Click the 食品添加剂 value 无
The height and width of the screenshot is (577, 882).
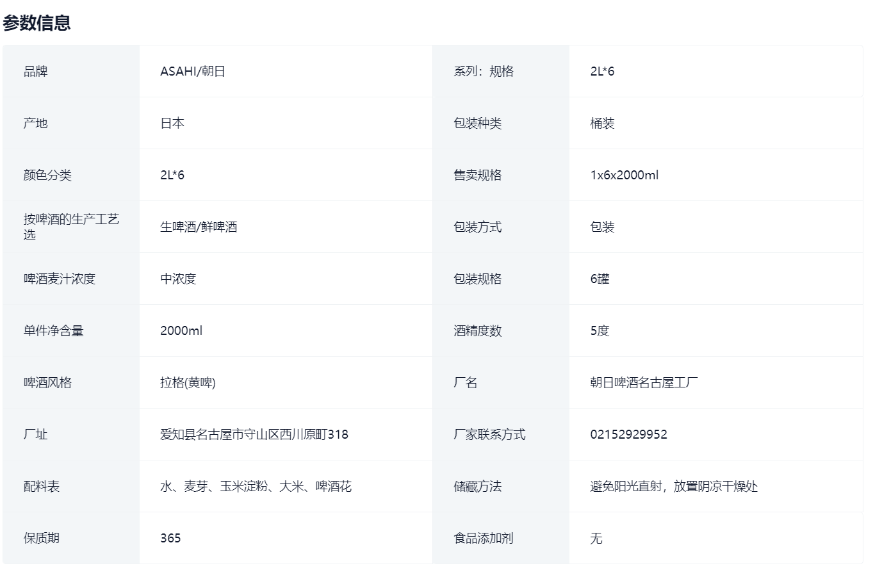point(596,538)
